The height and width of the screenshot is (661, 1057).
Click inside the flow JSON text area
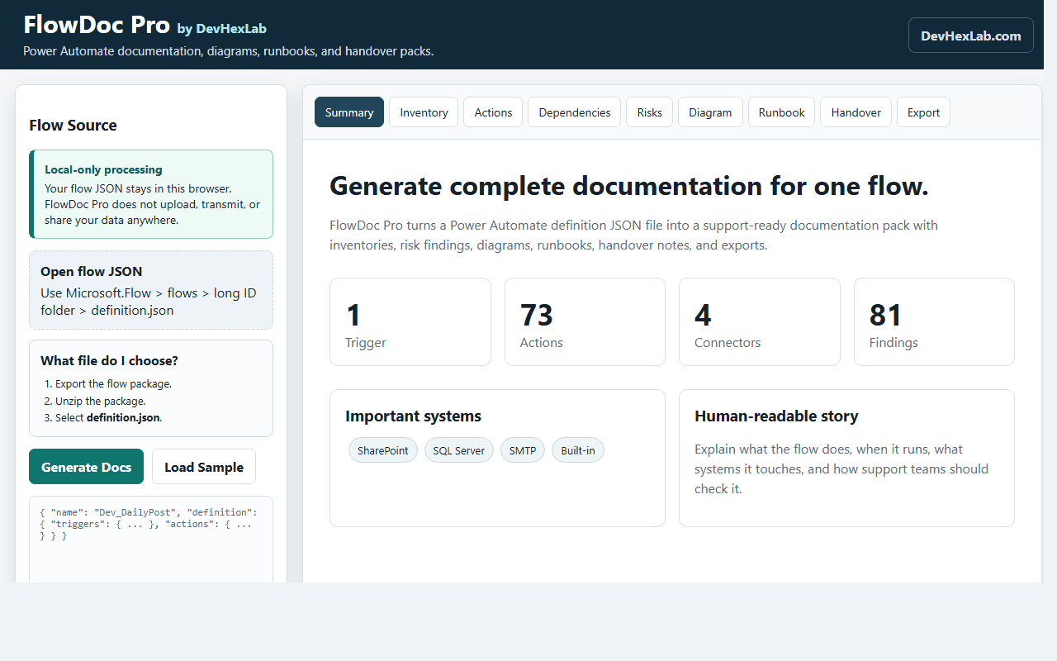(151, 539)
